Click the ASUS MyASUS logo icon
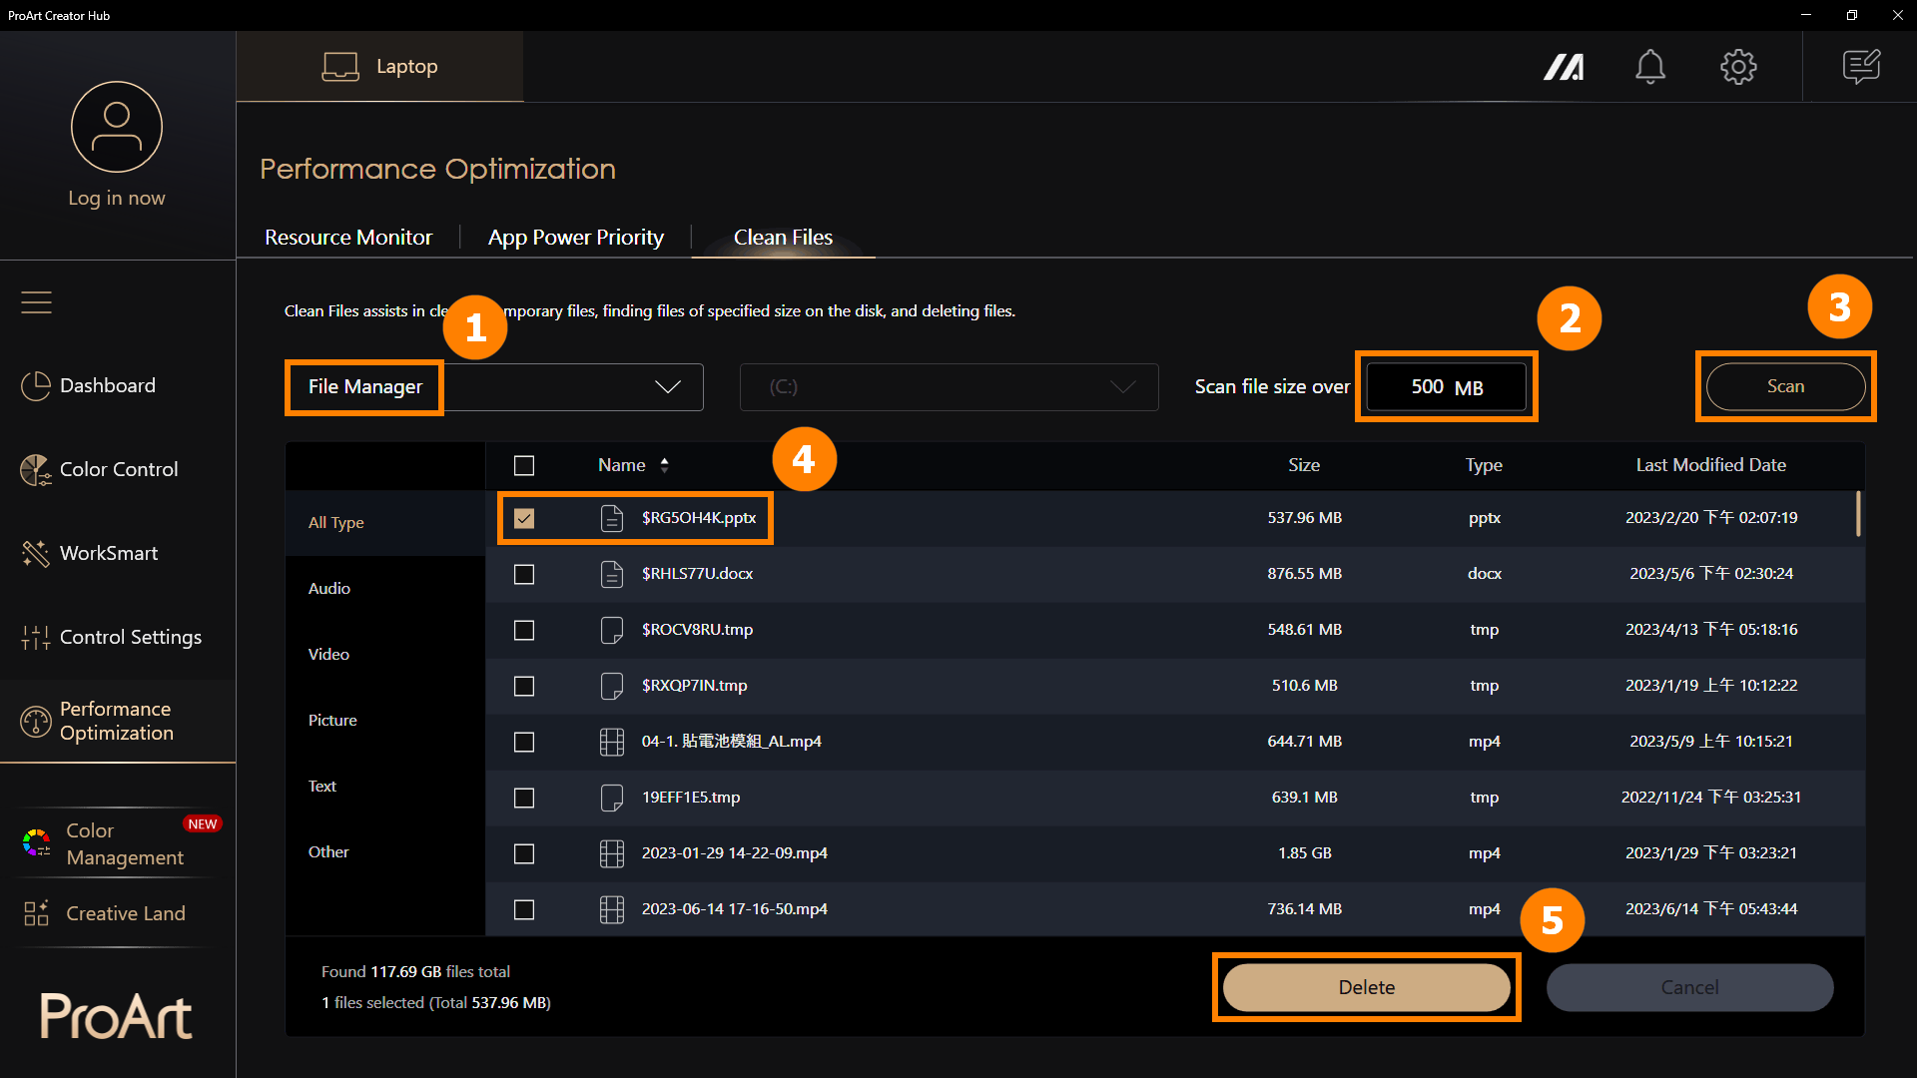 (x=1564, y=67)
